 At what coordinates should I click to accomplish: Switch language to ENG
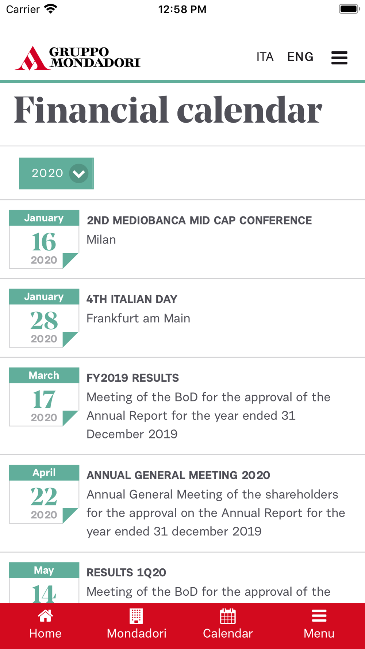[x=300, y=57]
